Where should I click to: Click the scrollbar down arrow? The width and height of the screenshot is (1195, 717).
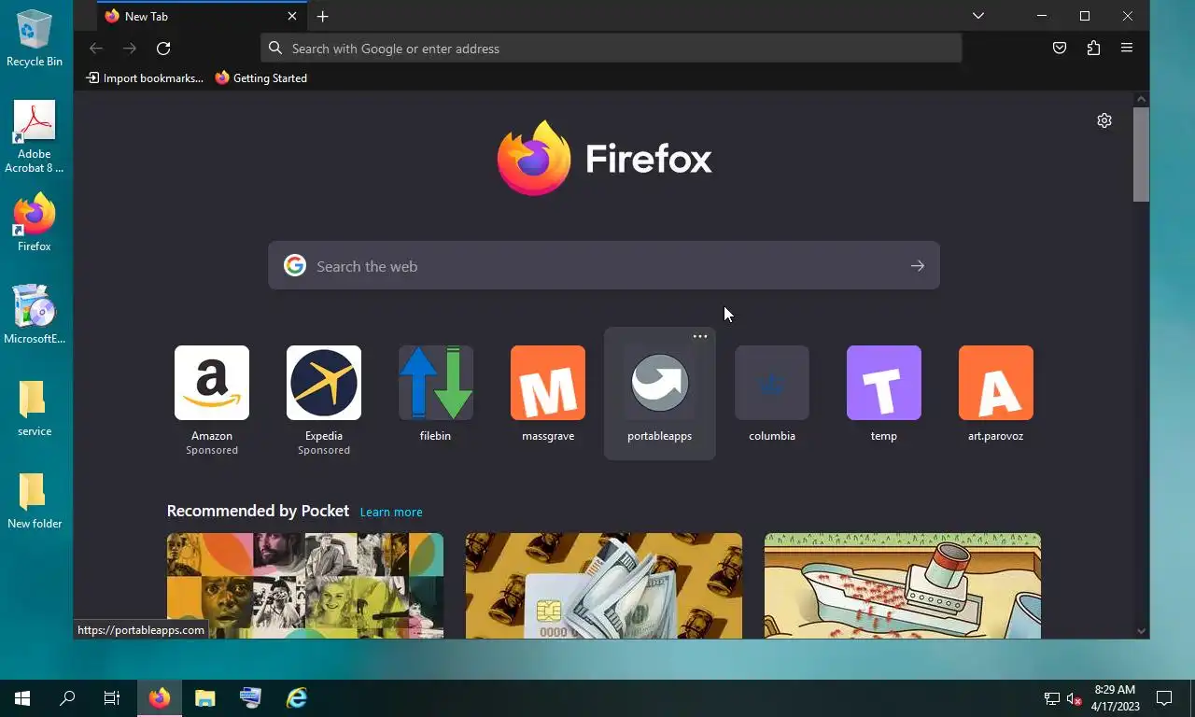(1141, 631)
